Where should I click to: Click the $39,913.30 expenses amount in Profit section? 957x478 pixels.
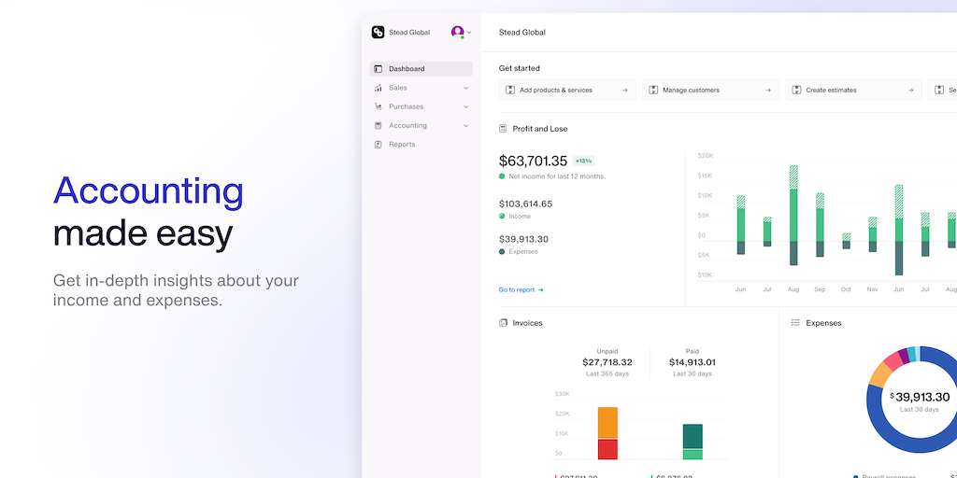[x=523, y=240]
